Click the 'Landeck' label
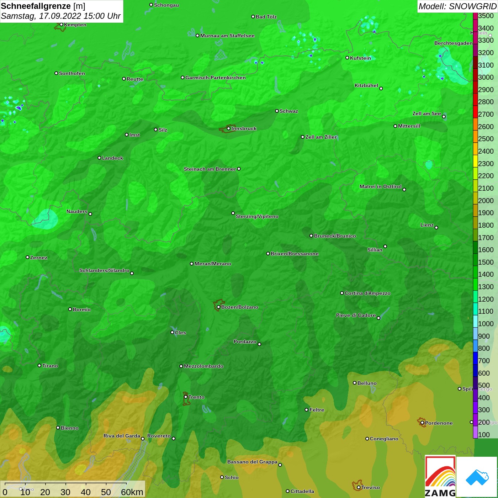Image resolution: width=498 pixels, height=498 pixels. [x=112, y=158]
